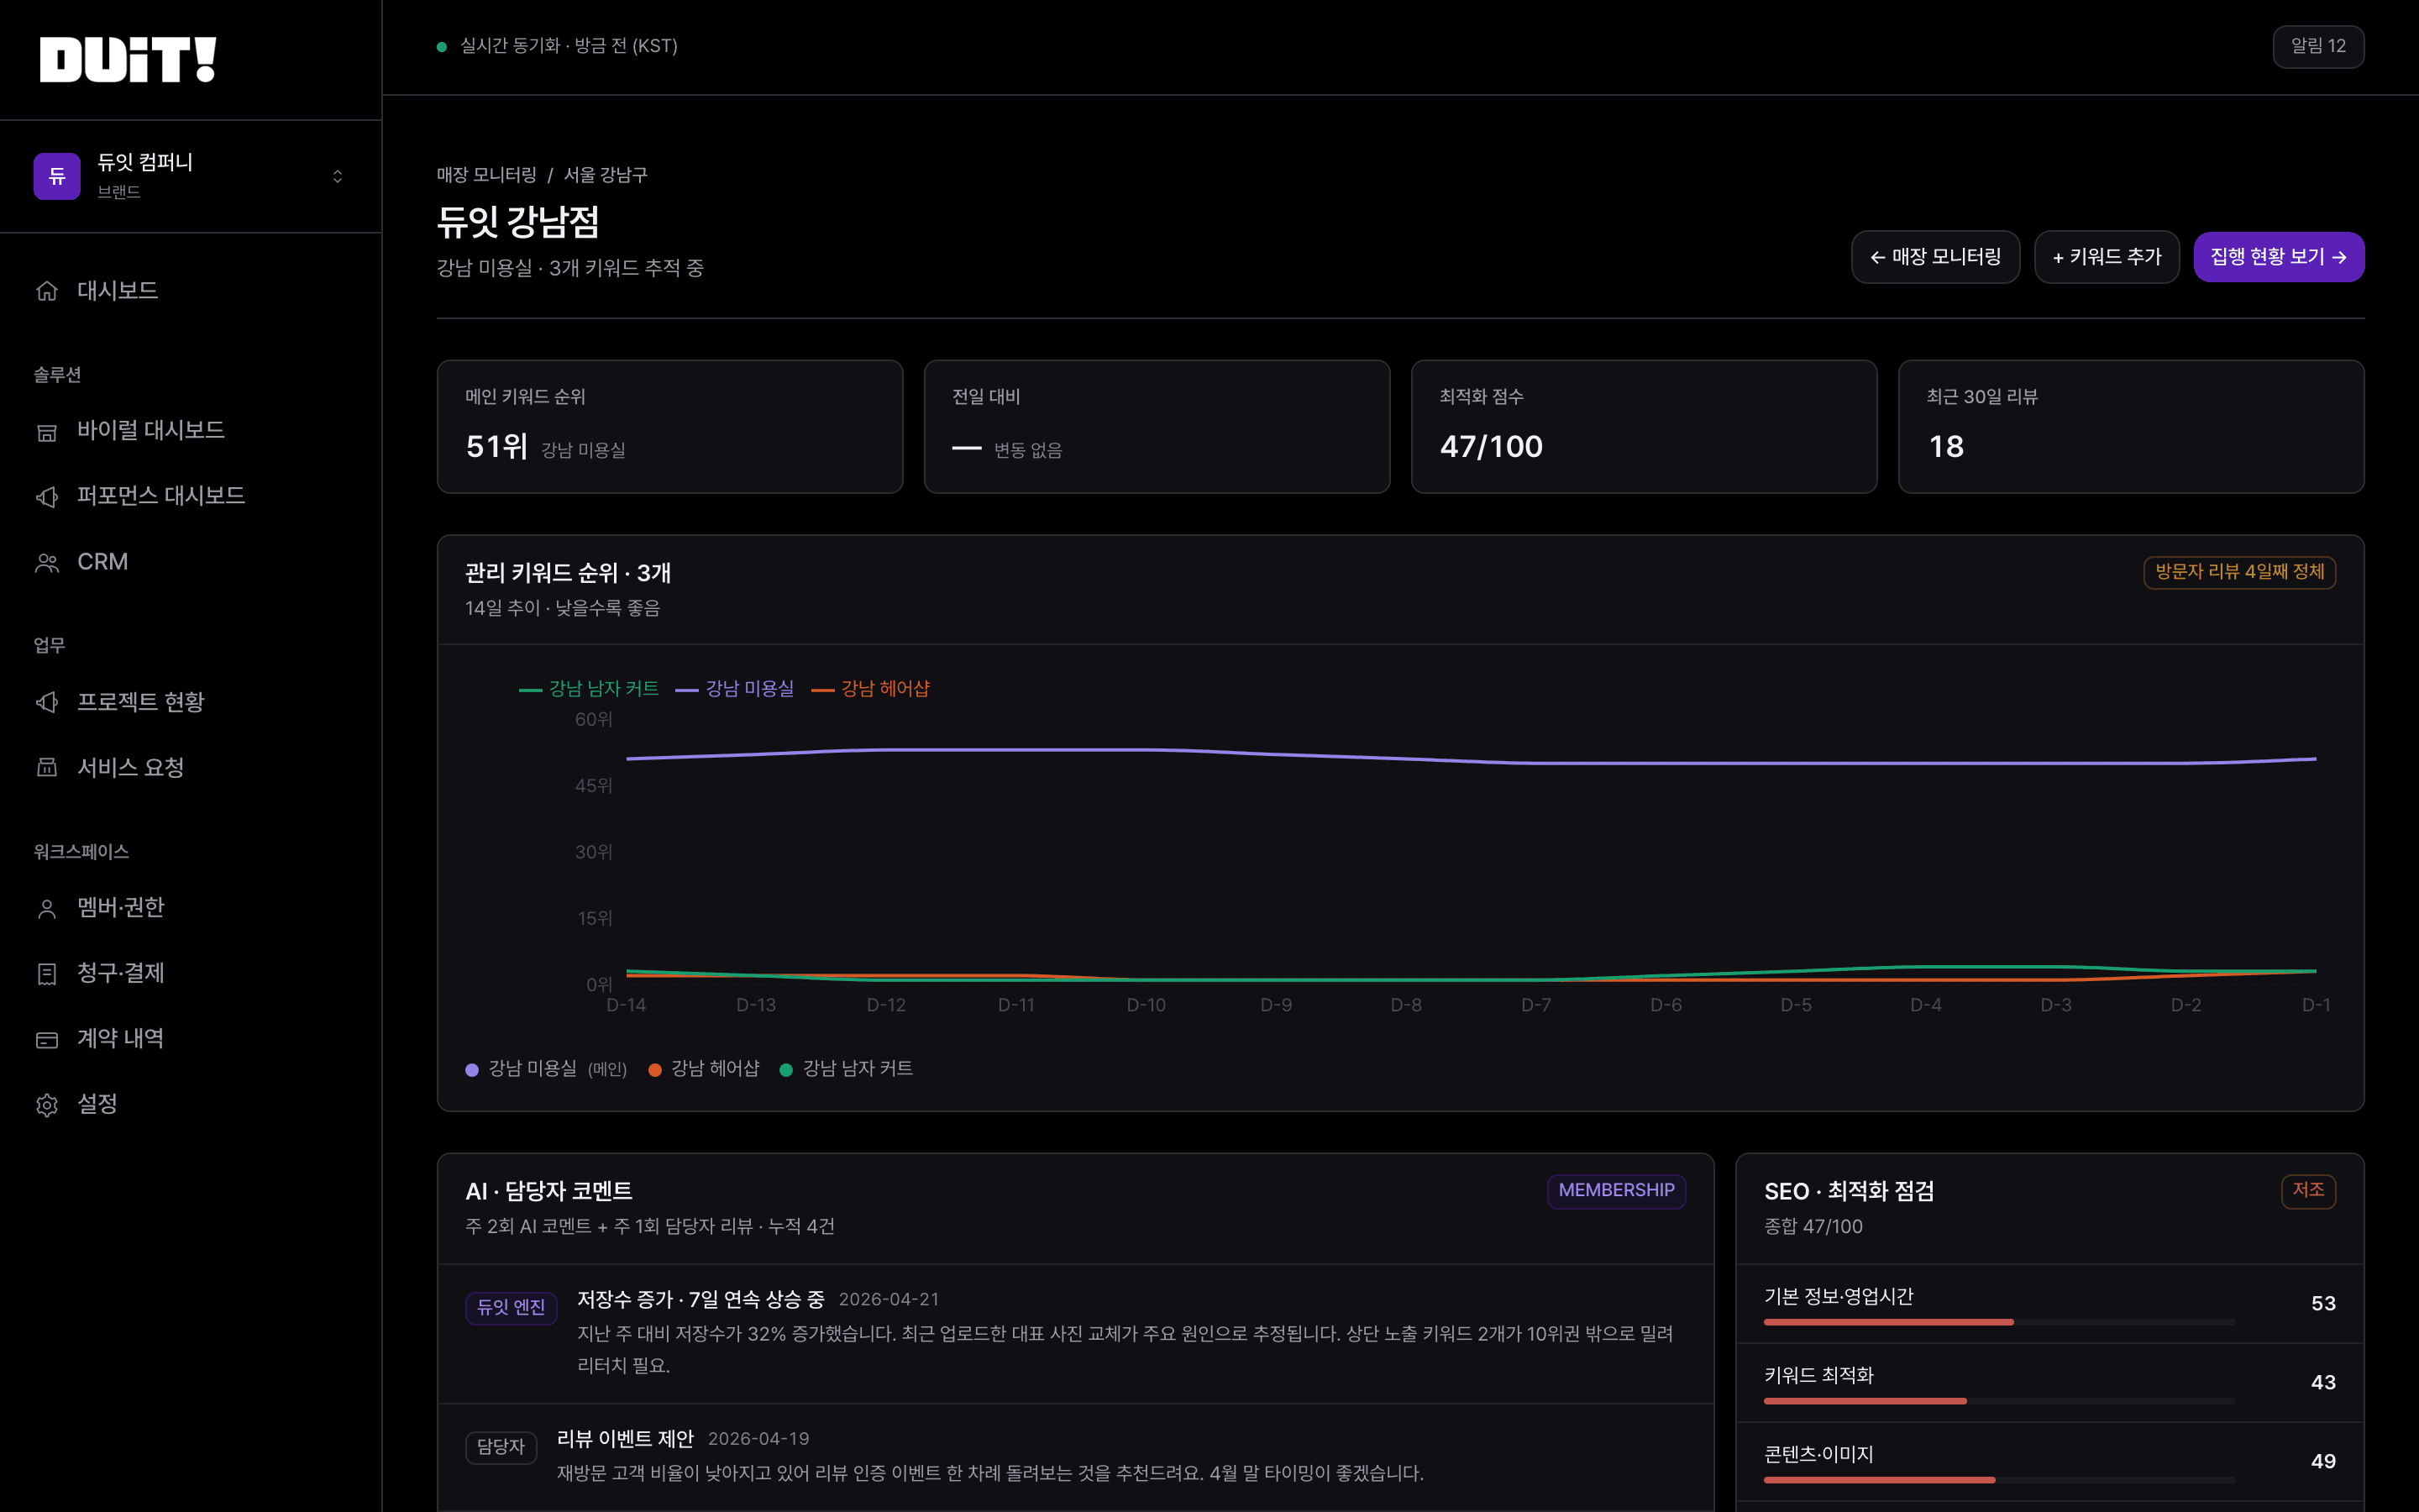Toggle 강남 미용실 in chart top legend

point(735,689)
